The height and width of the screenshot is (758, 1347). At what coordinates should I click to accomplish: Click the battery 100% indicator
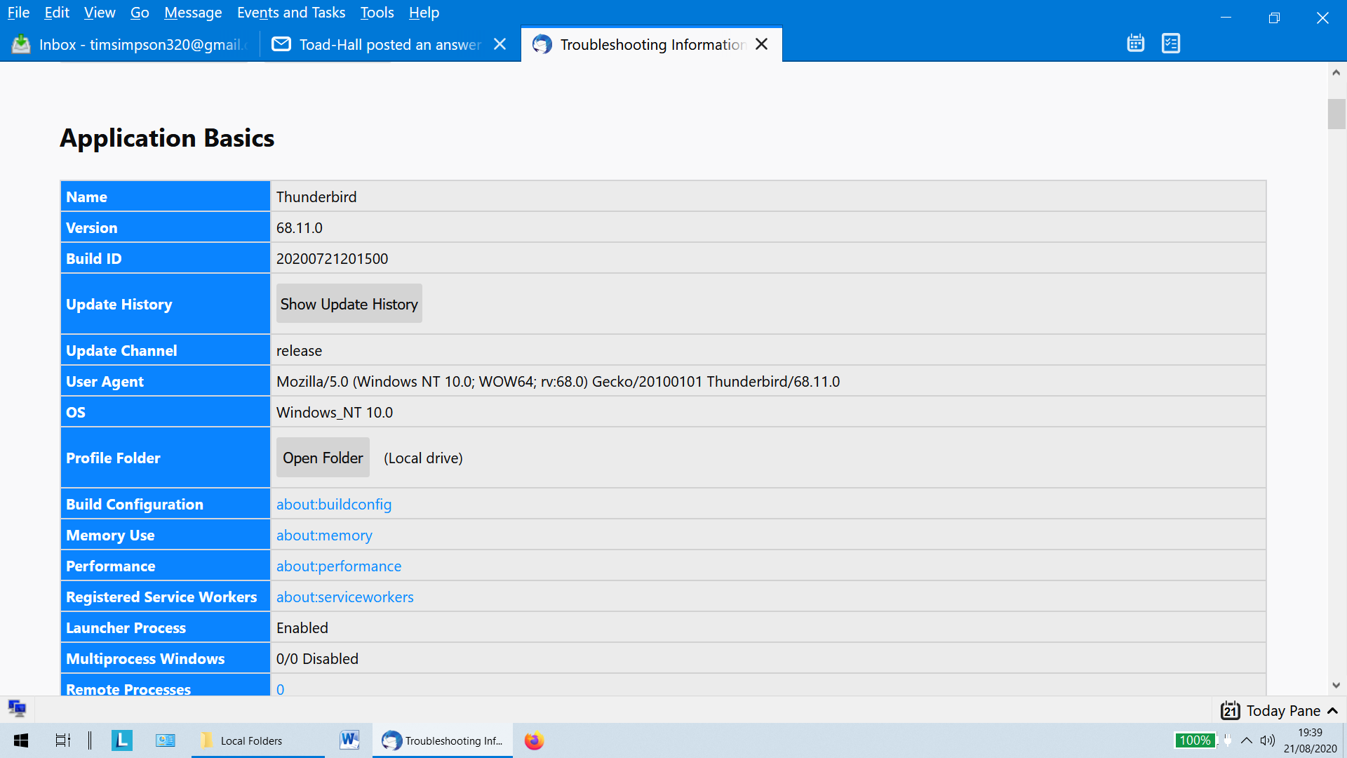pyautogui.click(x=1195, y=740)
